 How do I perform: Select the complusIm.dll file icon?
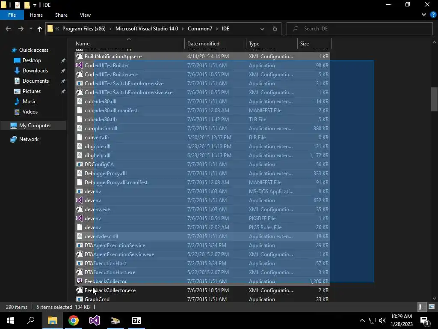79,129
